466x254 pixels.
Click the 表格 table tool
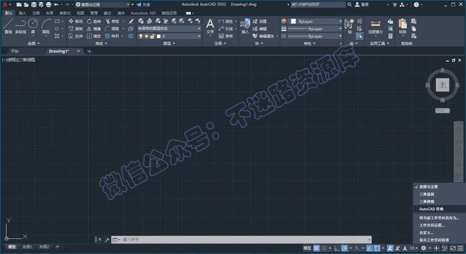pos(226,36)
